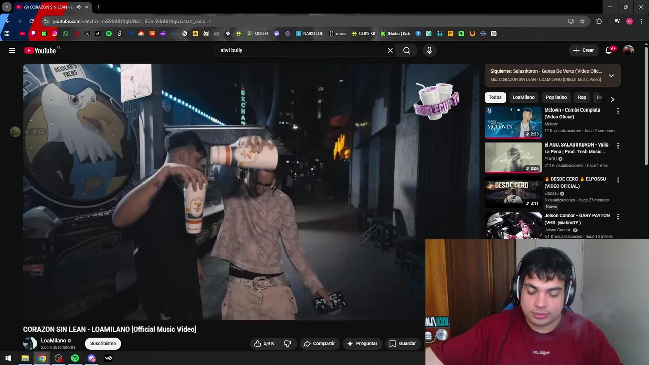Open the apps grid bookmark icon
The image size is (649, 365).
pyautogui.click(x=7, y=34)
